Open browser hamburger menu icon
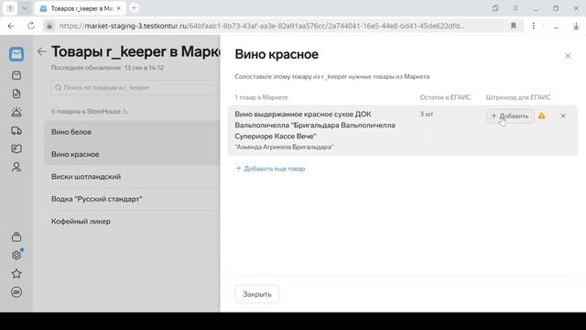Image resolution: width=586 pixels, height=330 pixels. tap(515, 8)
